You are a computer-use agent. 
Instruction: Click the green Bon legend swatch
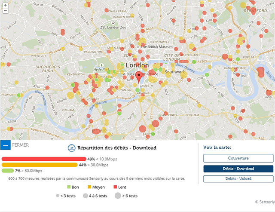69,187
